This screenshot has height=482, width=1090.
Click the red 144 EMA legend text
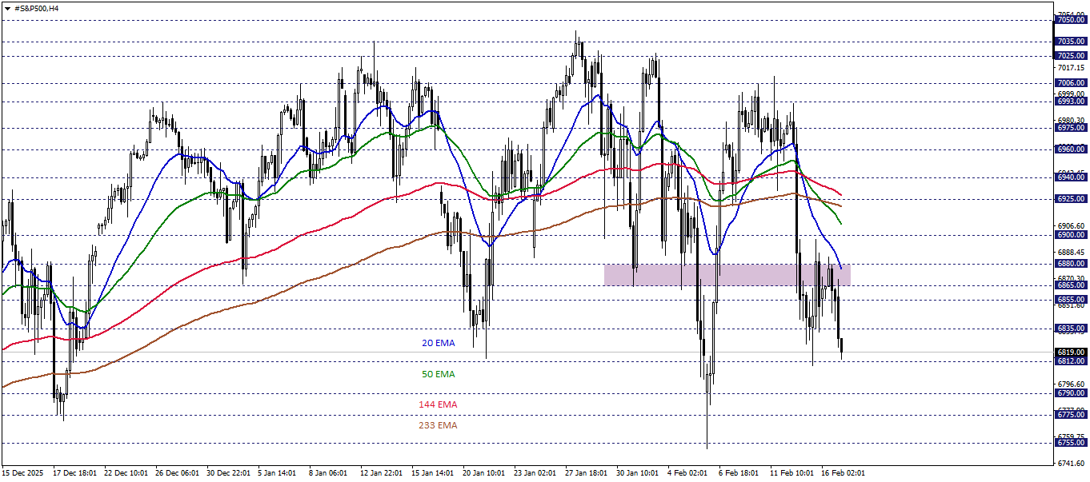[439, 404]
